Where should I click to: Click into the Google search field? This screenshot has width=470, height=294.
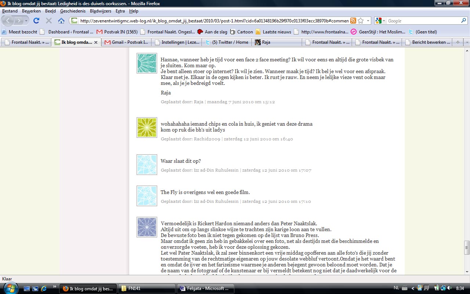point(423,21)
